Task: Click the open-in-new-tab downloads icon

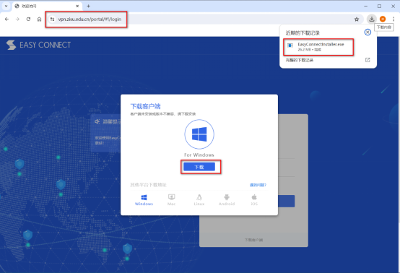Action: click(x=368, y=60)
